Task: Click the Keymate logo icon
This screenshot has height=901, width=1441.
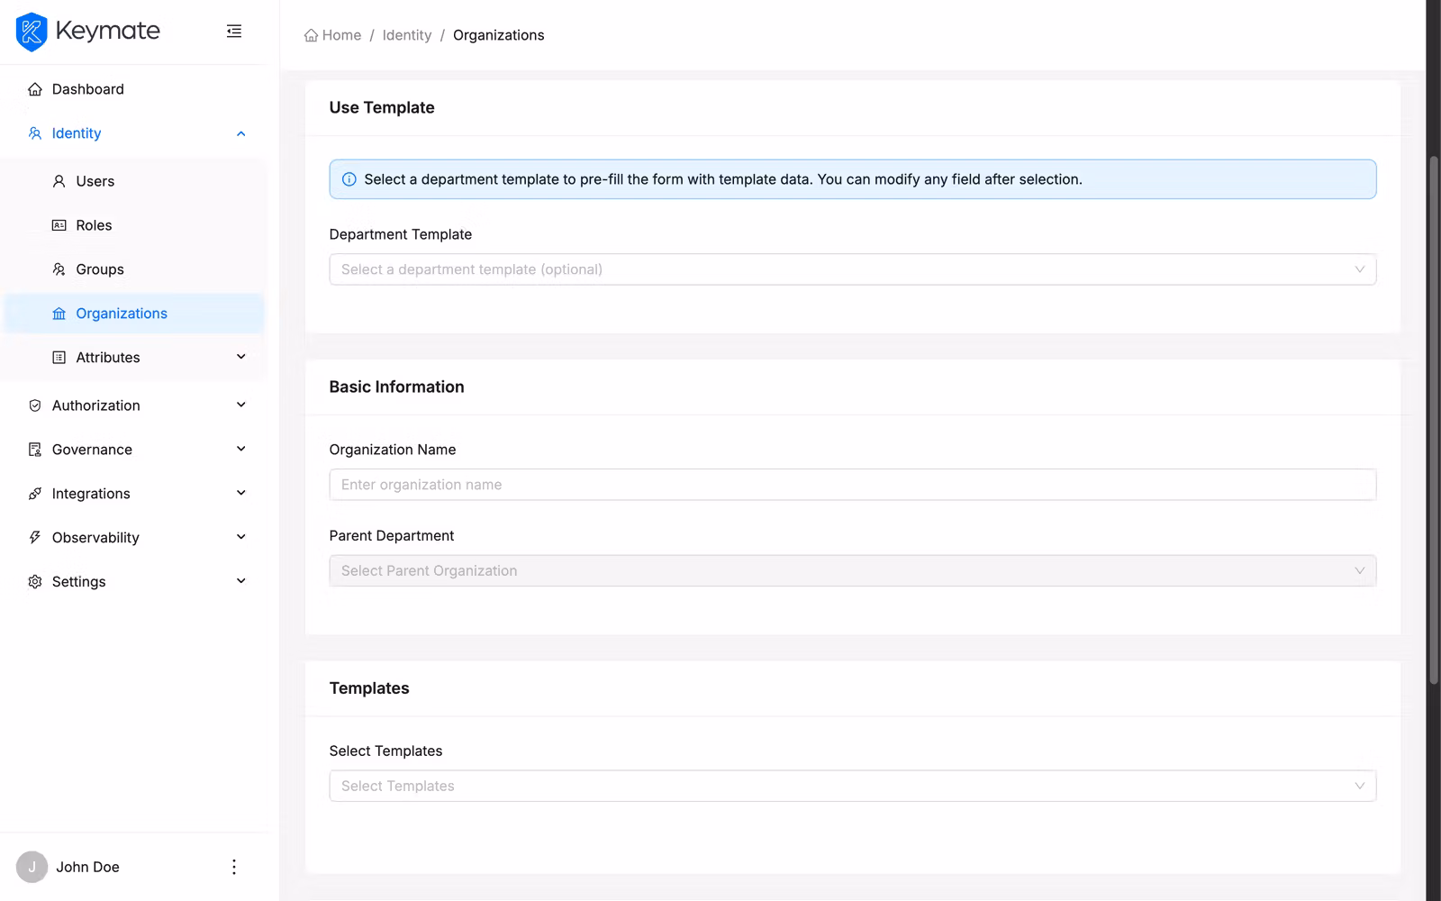Action: [31, 31]
